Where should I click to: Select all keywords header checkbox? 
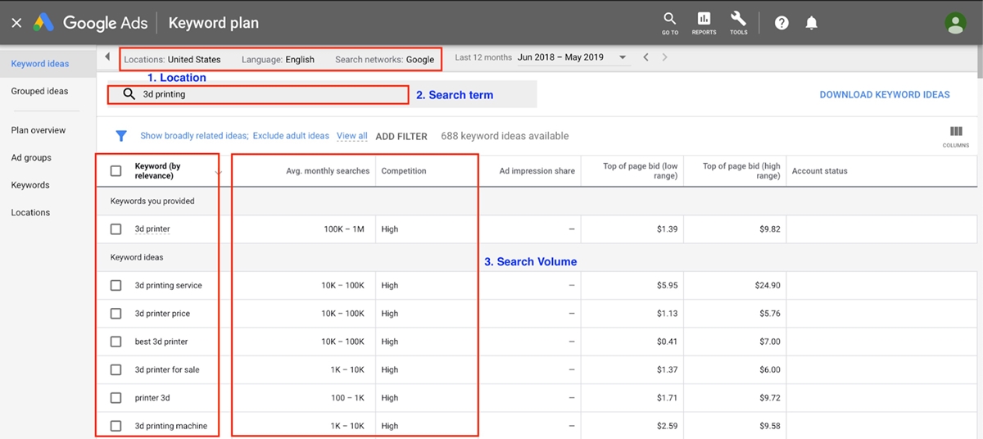pyautogui.click(x=116, y=171)
